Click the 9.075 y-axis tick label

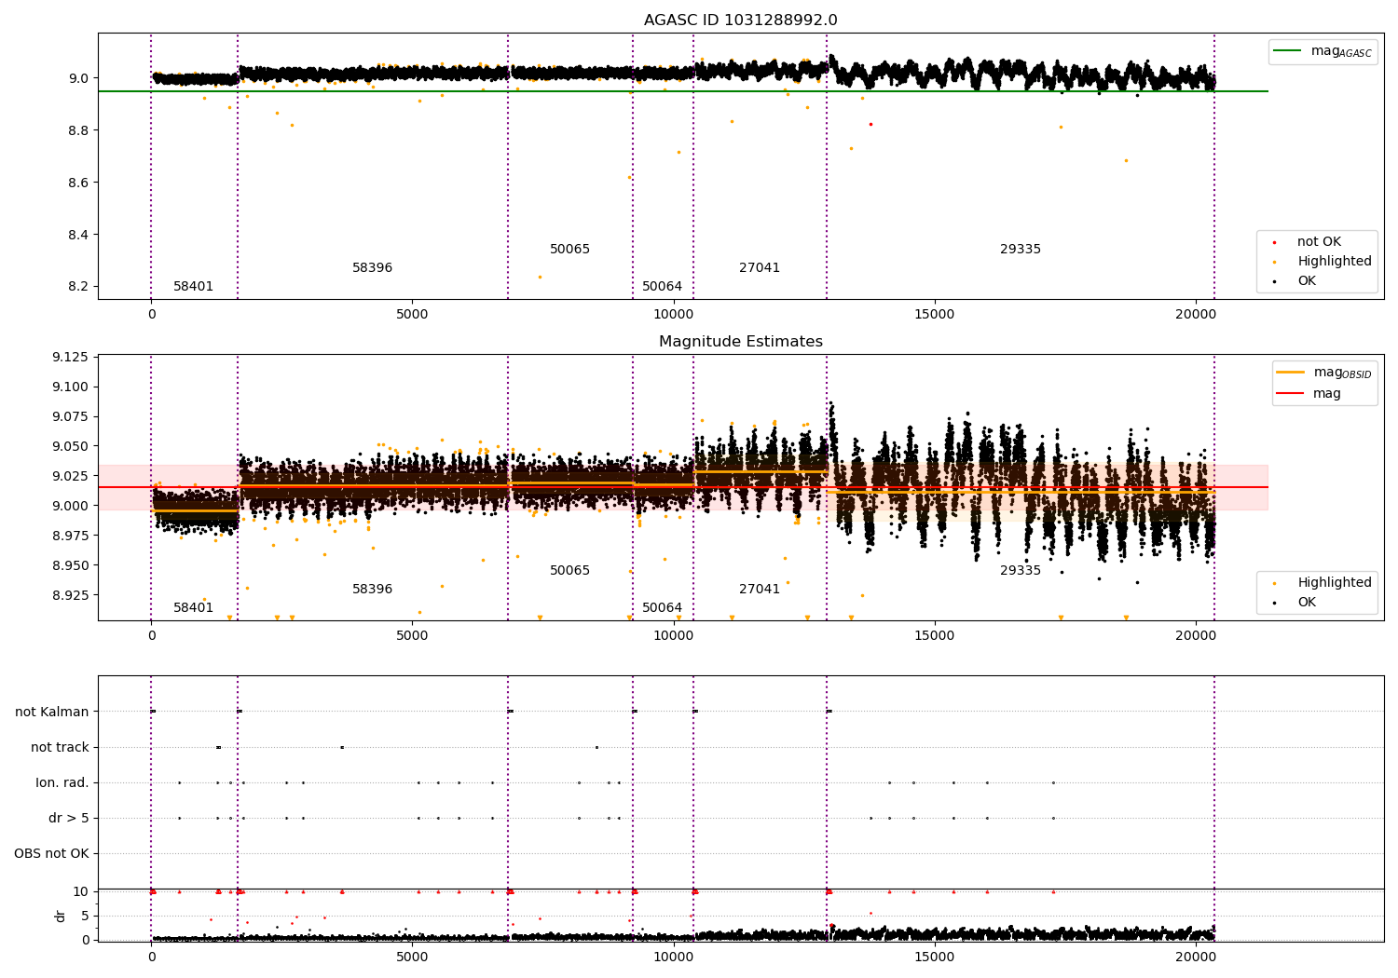pos(71,417)
